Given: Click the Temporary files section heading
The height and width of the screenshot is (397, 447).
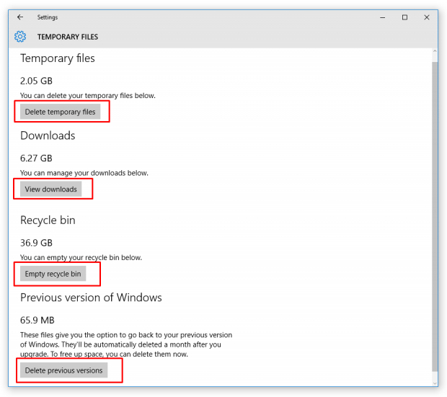Looking at the screenshot, I should click(x=58, y=58).
